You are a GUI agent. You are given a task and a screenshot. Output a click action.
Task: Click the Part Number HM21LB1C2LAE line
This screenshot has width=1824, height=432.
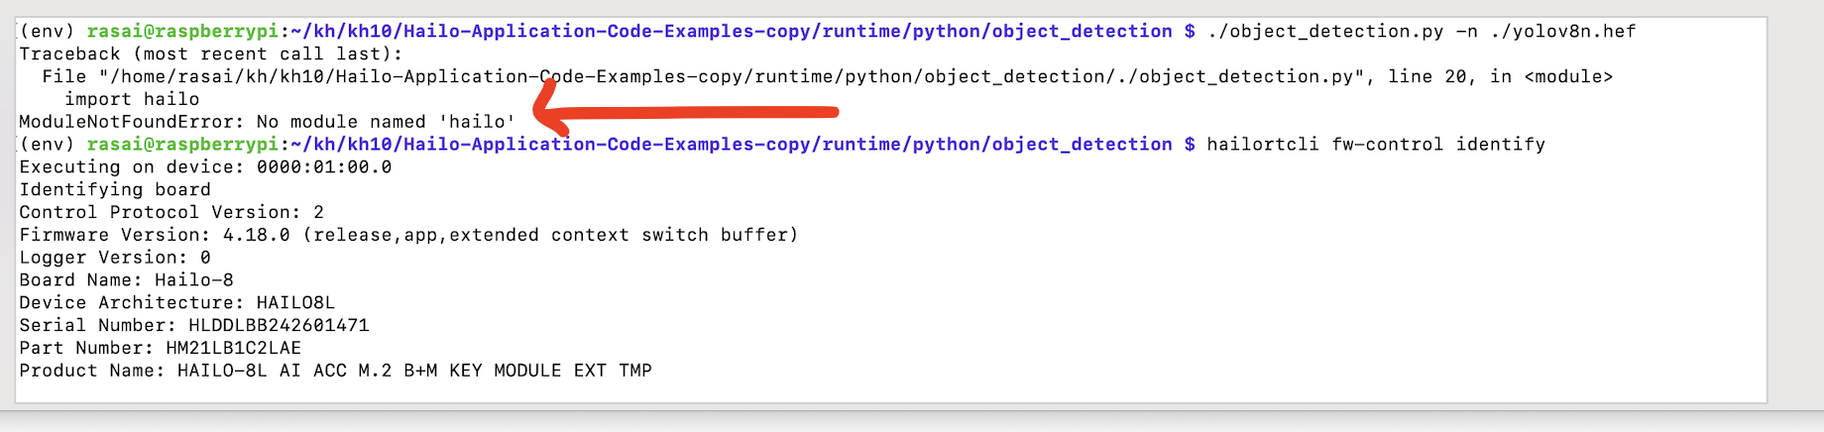click(x=160, y=349)
